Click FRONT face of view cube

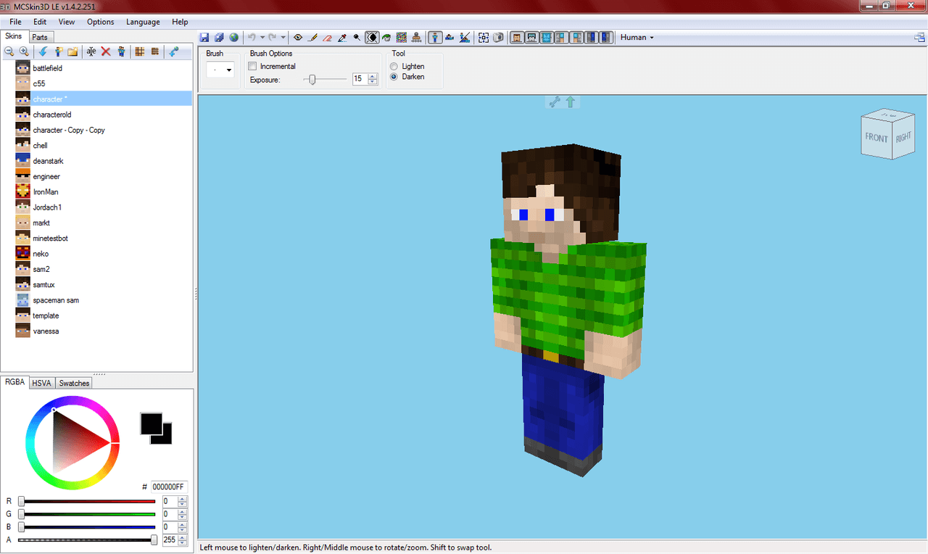(x=876, y=138)
